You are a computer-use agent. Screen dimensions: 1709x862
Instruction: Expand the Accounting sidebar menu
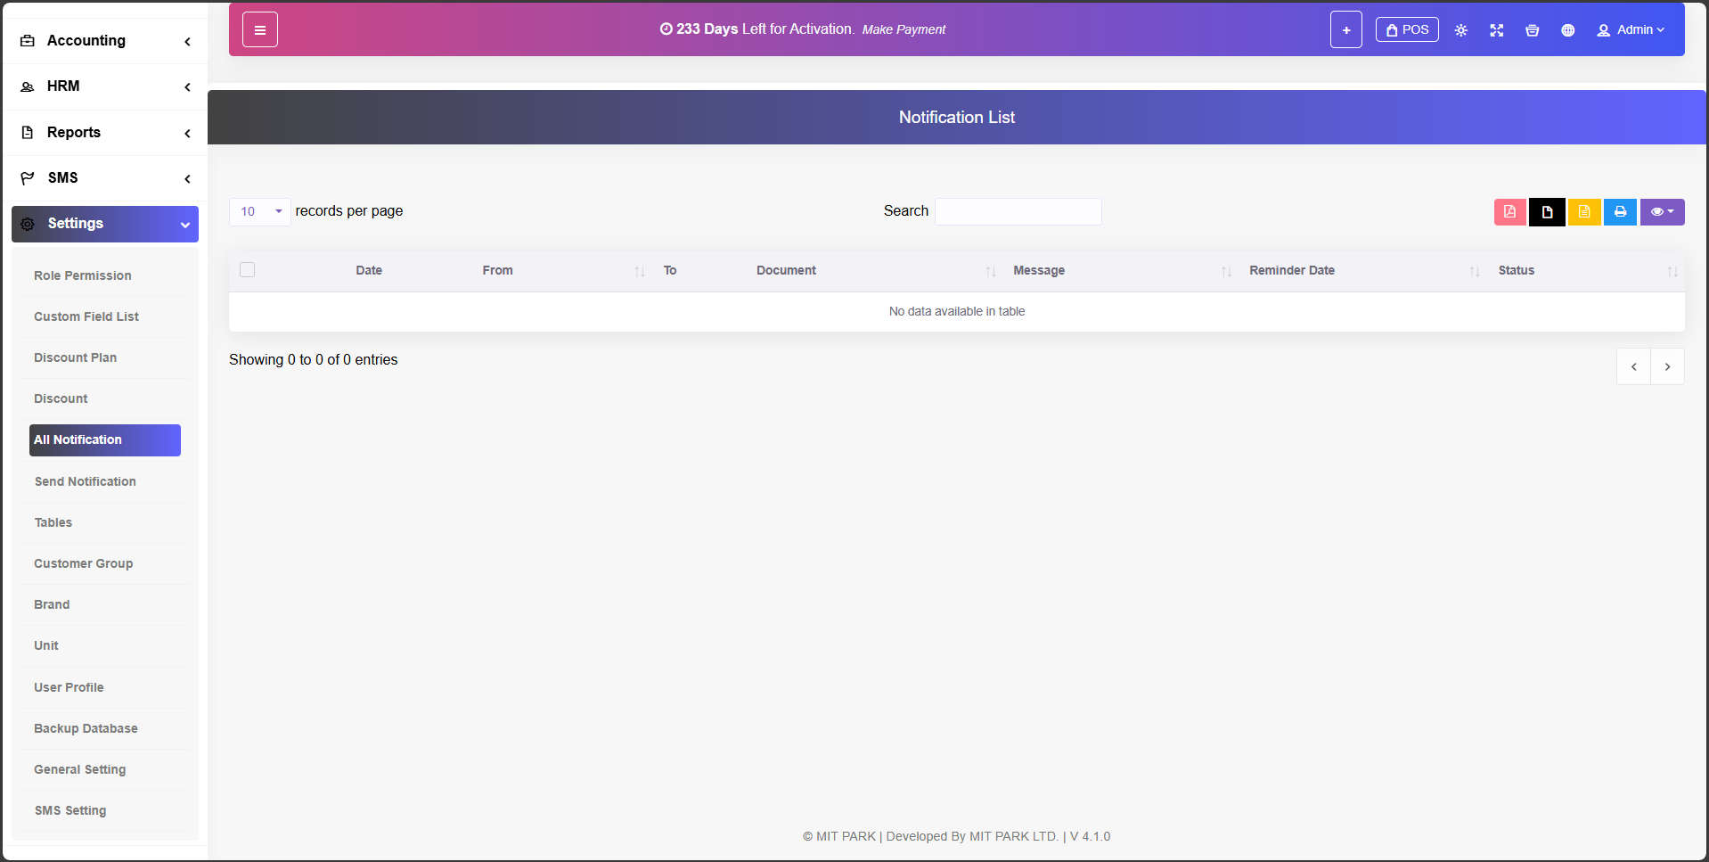[105, 41]
